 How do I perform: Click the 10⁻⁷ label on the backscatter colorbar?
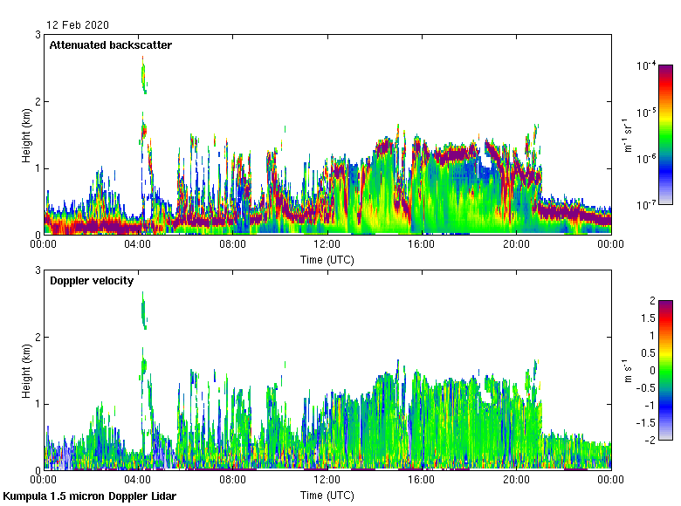tap(646, 204)
